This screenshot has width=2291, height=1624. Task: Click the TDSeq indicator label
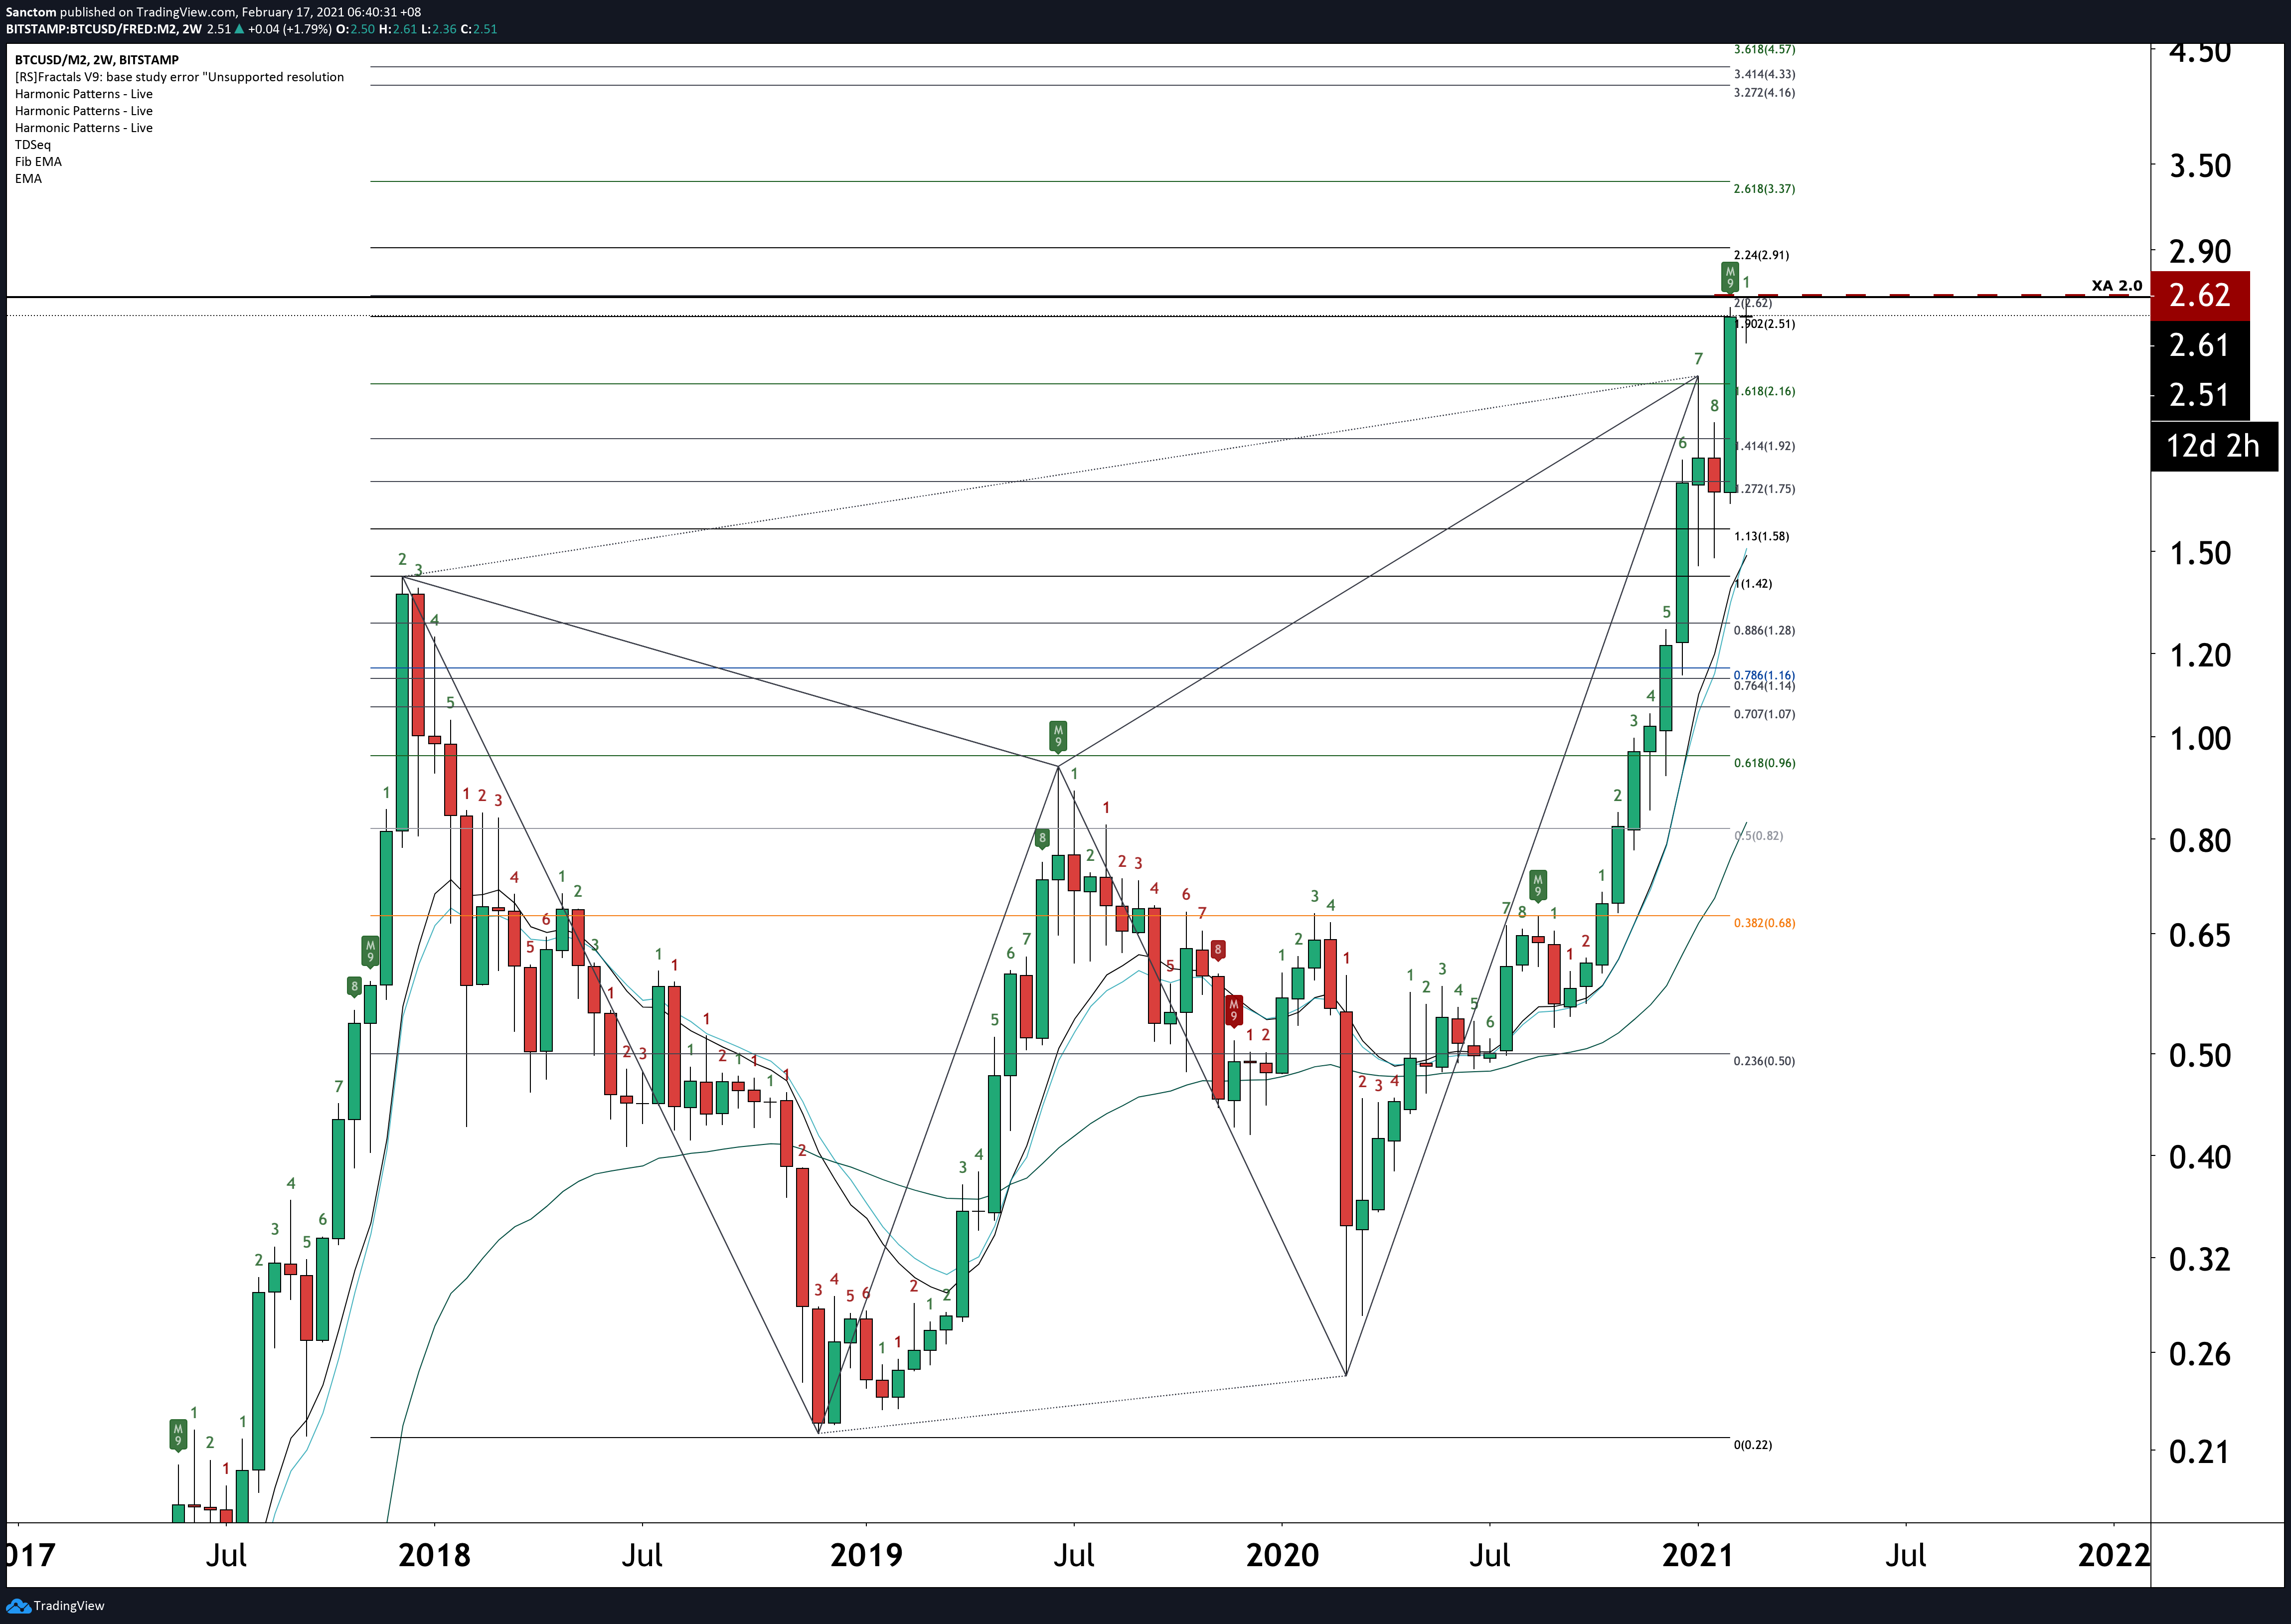click(x=33, y=145)
